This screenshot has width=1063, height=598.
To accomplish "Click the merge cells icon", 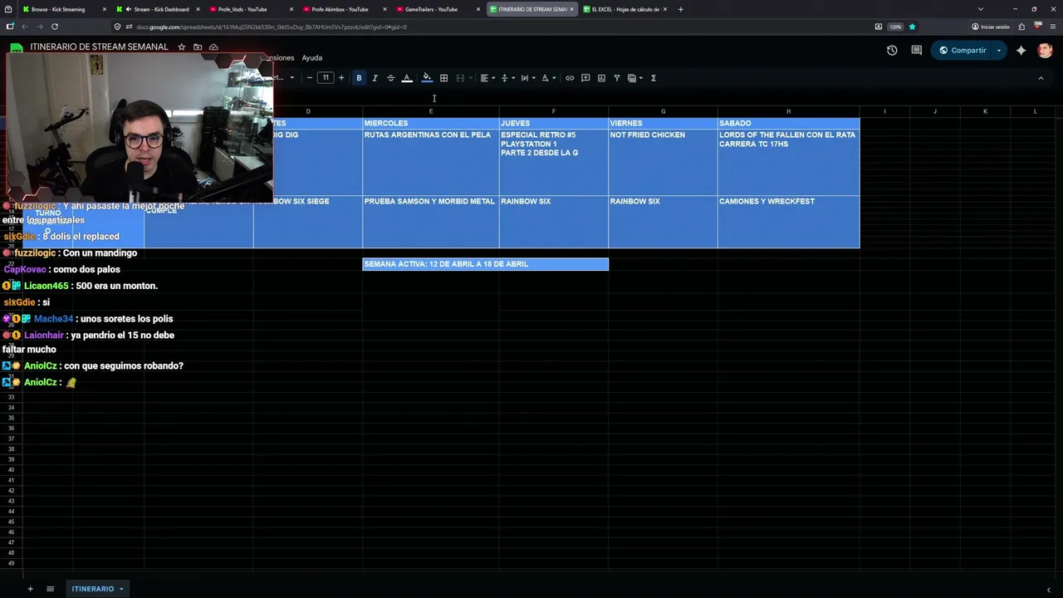I will point(460,78).
